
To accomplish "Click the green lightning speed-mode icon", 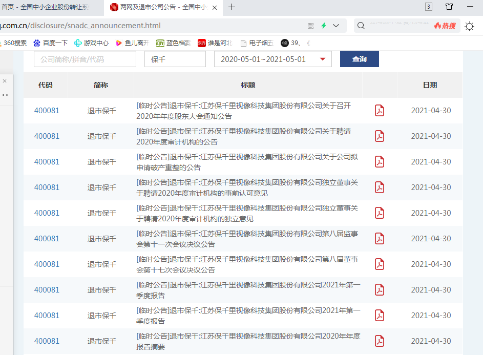I will (324, 26).
